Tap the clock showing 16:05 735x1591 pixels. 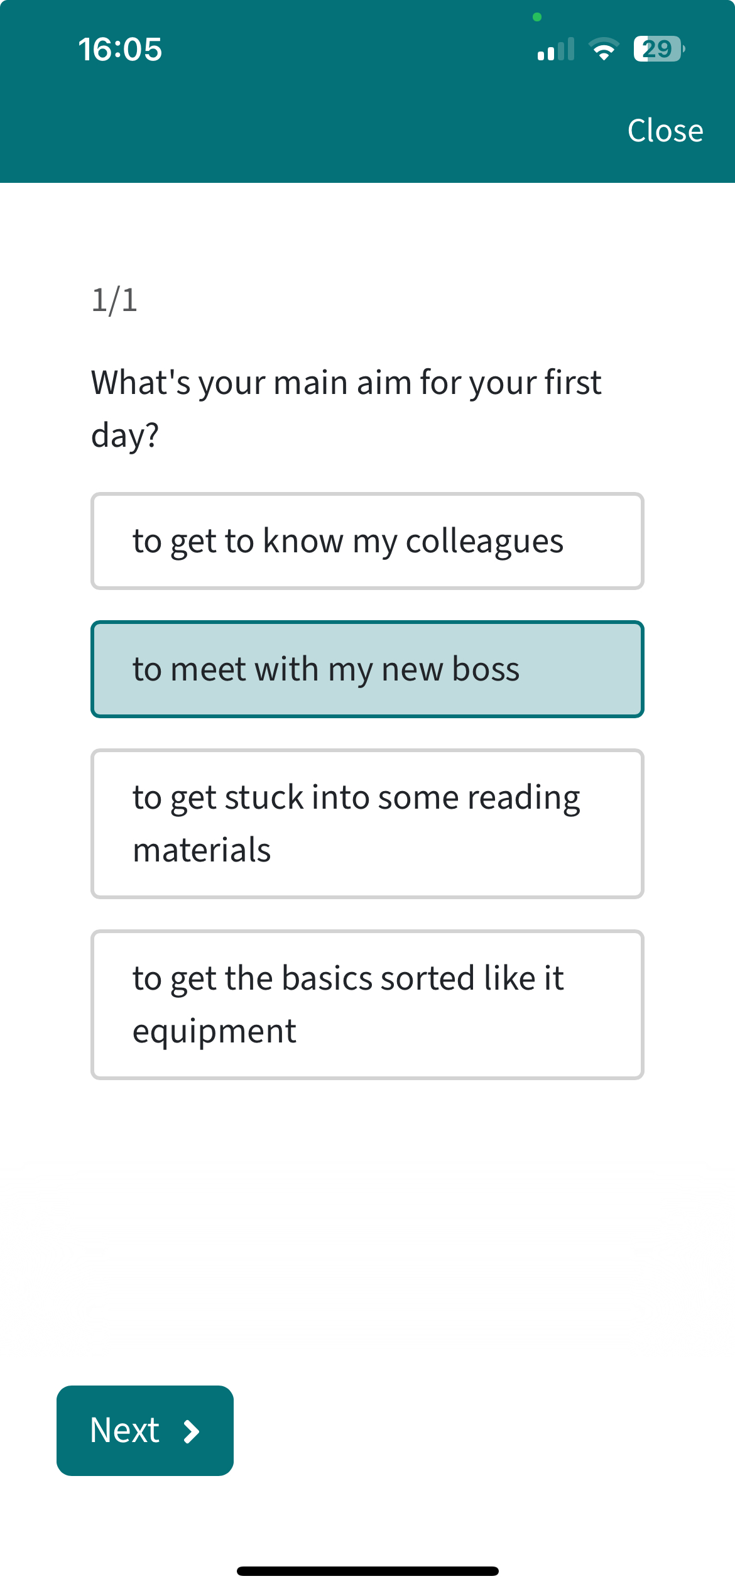pos(121,49)
